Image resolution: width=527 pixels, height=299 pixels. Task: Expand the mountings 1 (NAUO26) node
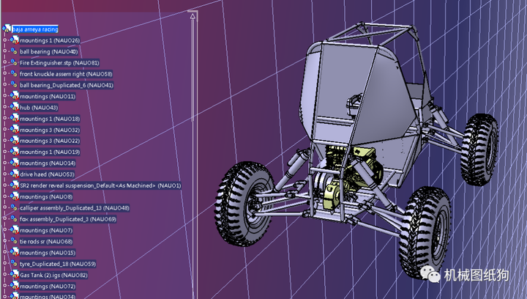coord(4,40)
